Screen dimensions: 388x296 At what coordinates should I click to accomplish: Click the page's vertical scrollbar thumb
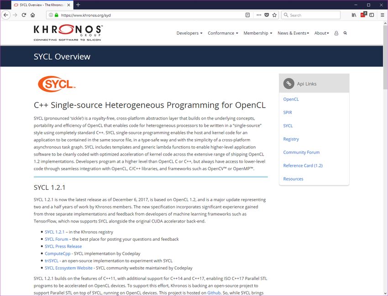point(385,57)
